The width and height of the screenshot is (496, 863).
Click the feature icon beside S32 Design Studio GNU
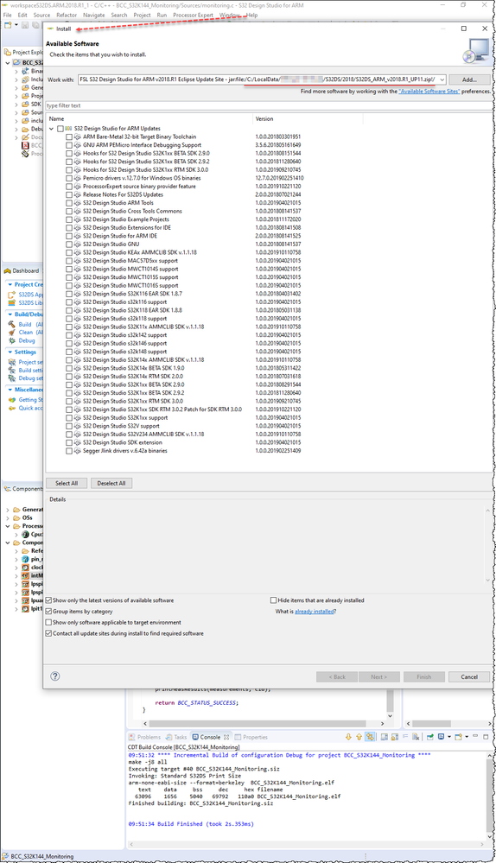pos(78,244)
